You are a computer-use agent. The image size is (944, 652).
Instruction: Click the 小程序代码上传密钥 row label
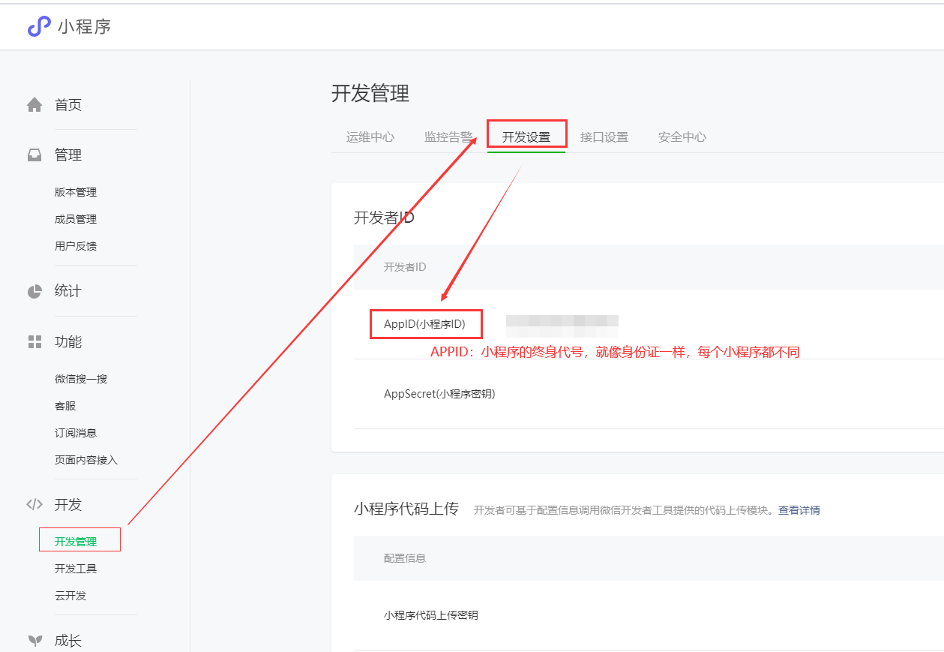coord(431,615)
